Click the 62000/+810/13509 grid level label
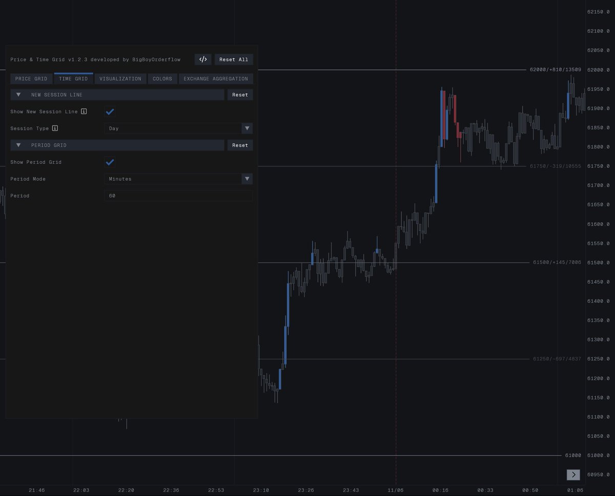 [x=556, y=70]
